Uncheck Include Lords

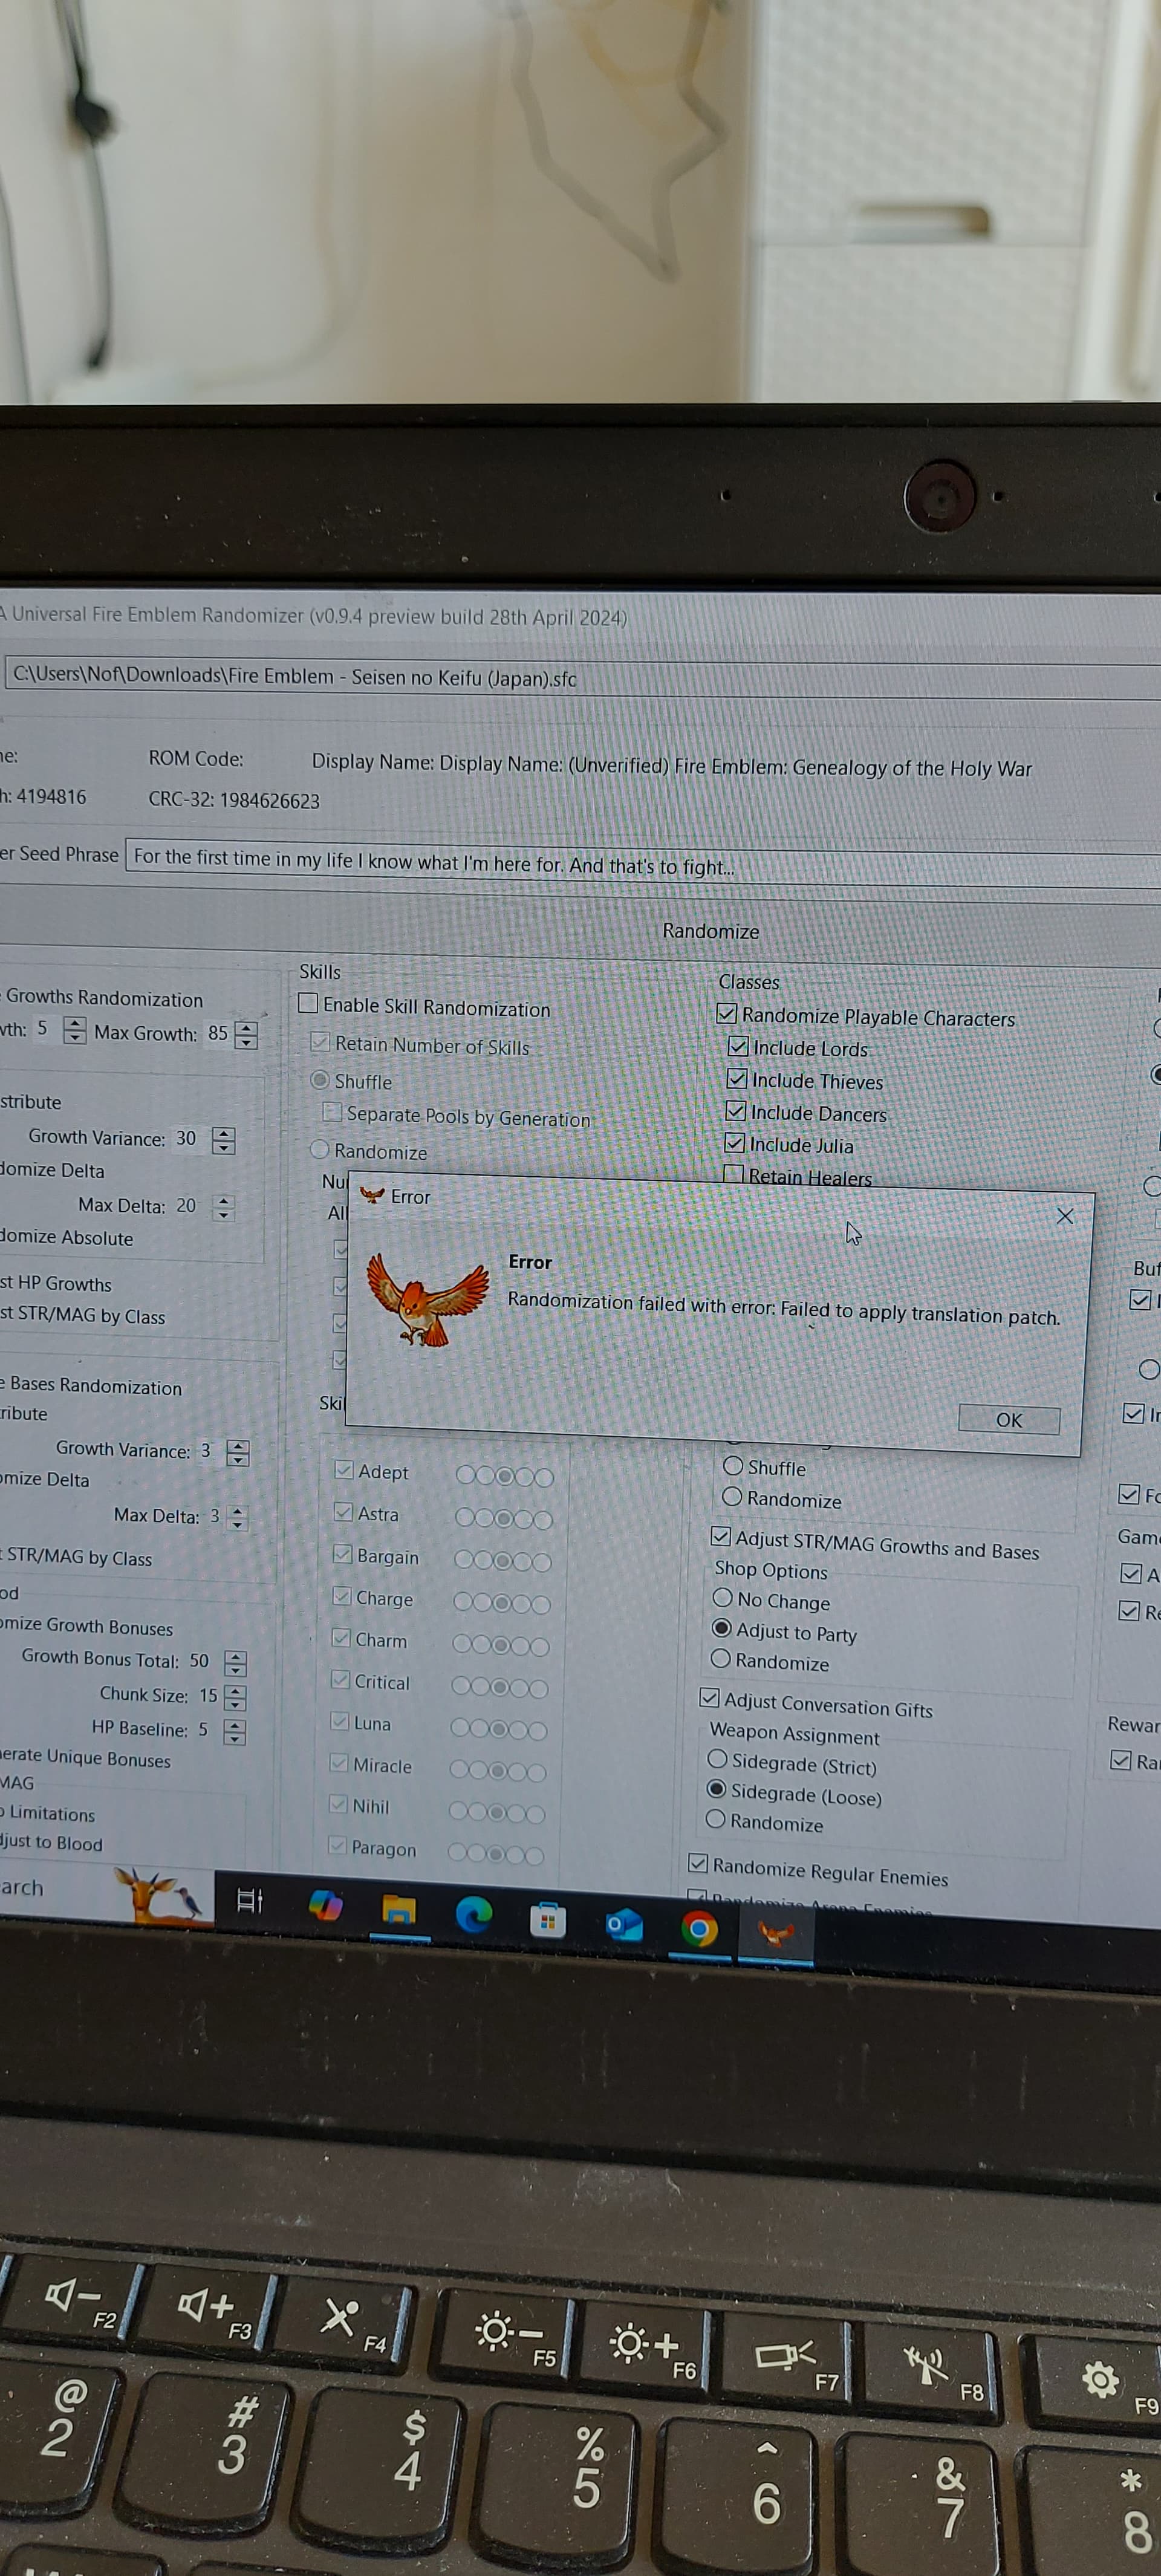pos(738,1046)
